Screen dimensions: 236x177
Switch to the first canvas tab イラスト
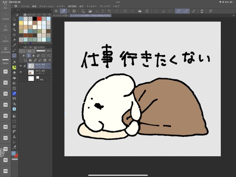point(61,16)
